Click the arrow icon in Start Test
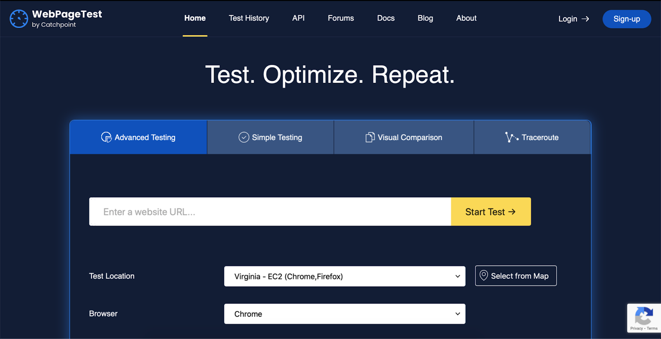 [x=512, y=212]
